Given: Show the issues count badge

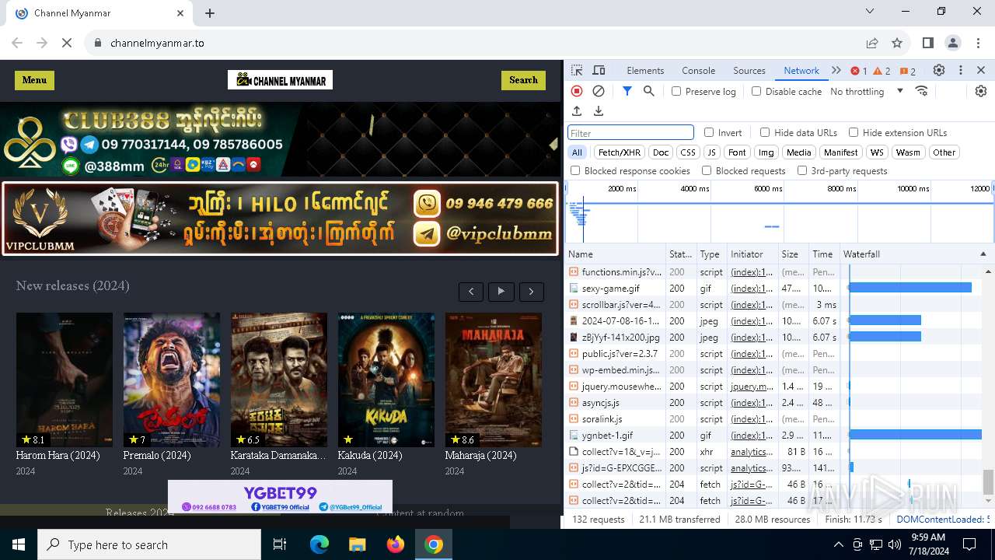Looking at the screenshot, I should [908, 71].
